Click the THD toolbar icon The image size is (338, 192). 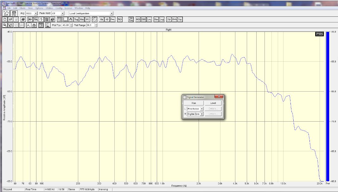[x=120, y=19]
